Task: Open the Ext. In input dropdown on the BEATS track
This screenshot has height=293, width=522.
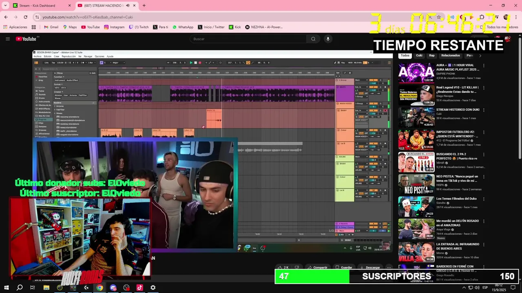Action: [x=361, y=87]
